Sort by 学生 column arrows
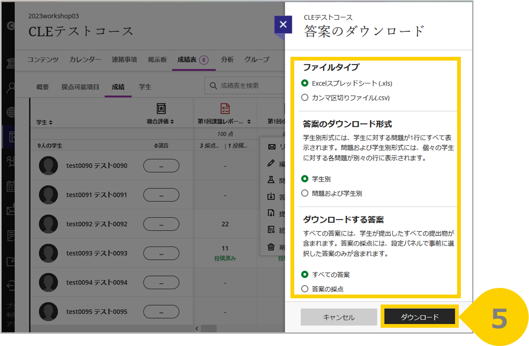Viewport: 529px width, 346px height. point(51,122)
